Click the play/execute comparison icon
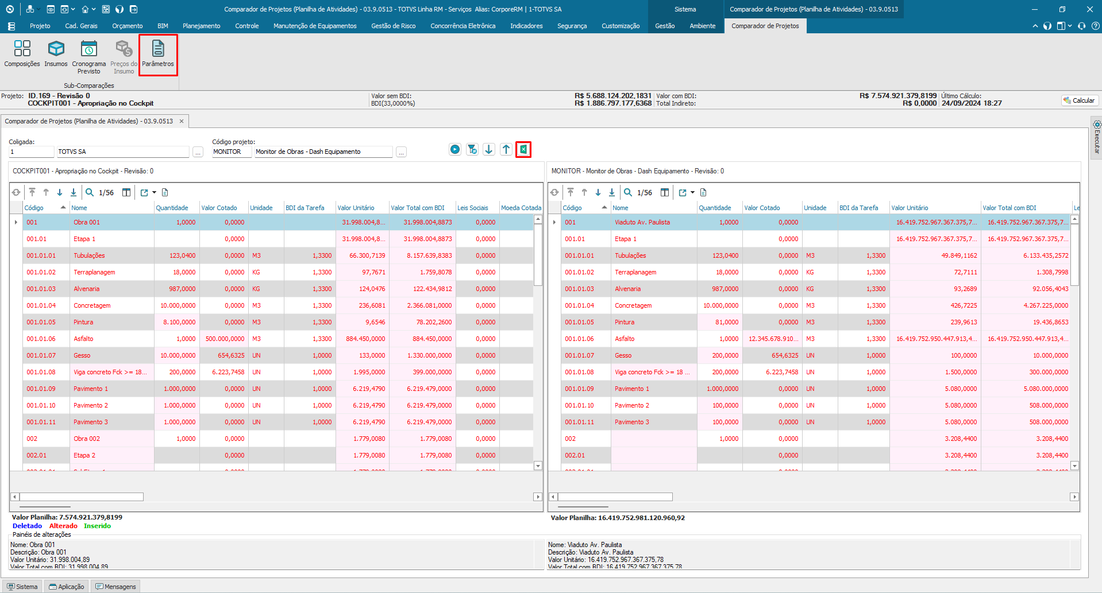The width and height of the screenshot is (1102, 593). 455,150
